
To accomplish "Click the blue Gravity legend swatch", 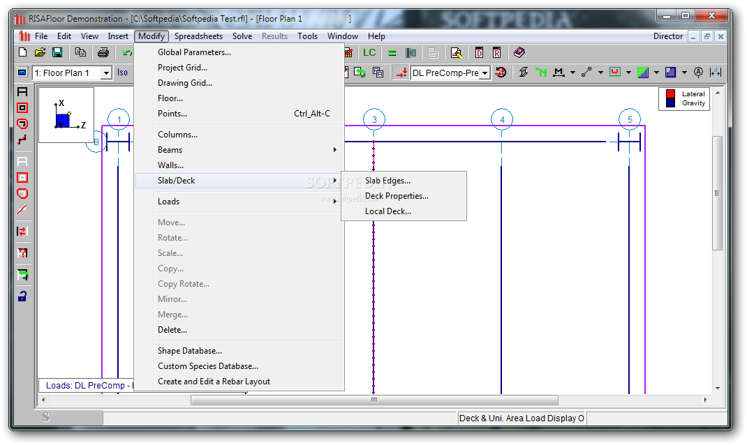I will pos(670,103).
